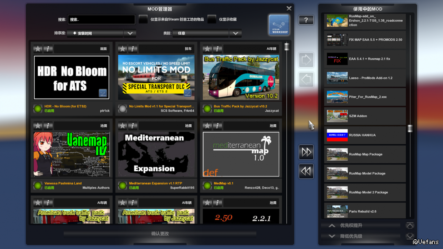Image resolution: width=443 pixels, height=249 pixels.
Task: Select the Vanemap anime girl thumbnail
Action: coord(72,154)
